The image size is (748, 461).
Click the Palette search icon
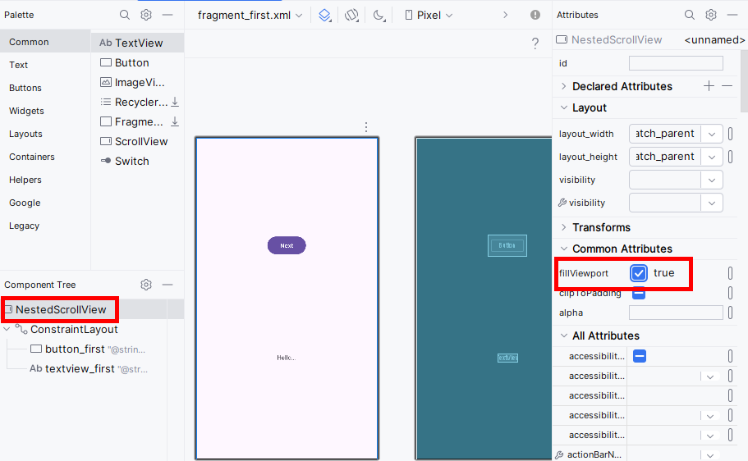[125, 15]
